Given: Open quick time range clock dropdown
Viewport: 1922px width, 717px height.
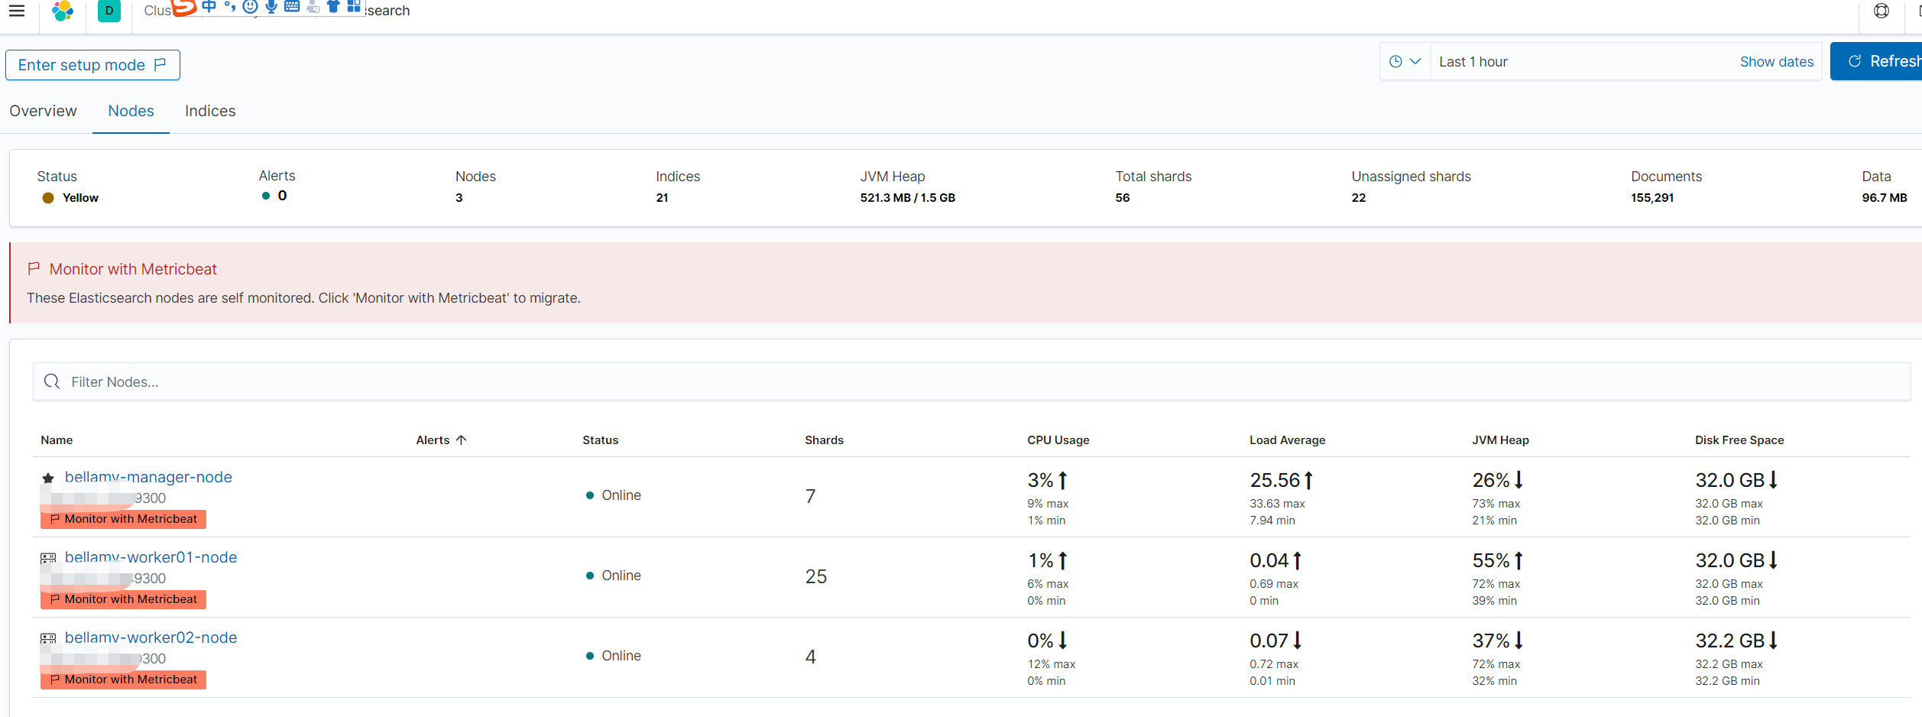Looking at the screenshot, I should (x=1405, y=62).
